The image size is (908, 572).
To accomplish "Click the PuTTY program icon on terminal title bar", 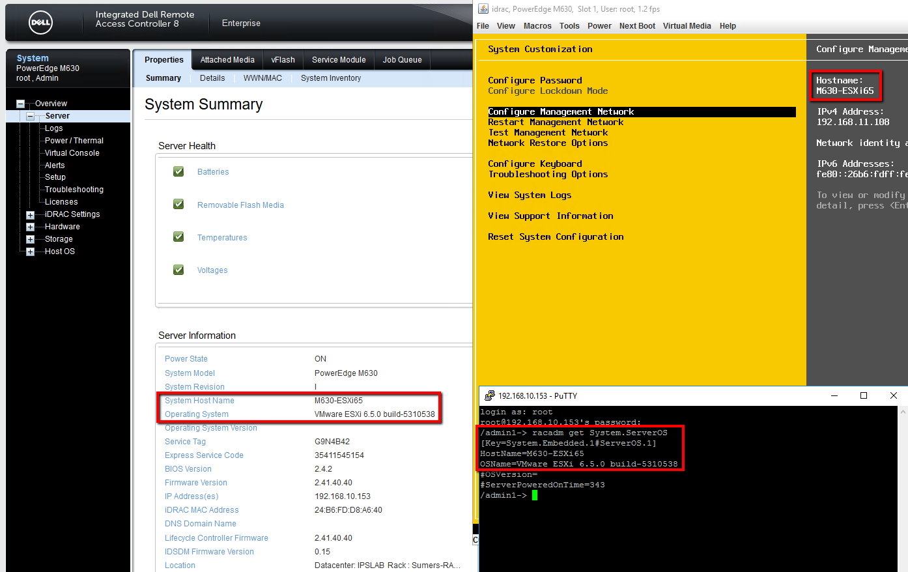I will pyautogui.click(x=490, y=395).
